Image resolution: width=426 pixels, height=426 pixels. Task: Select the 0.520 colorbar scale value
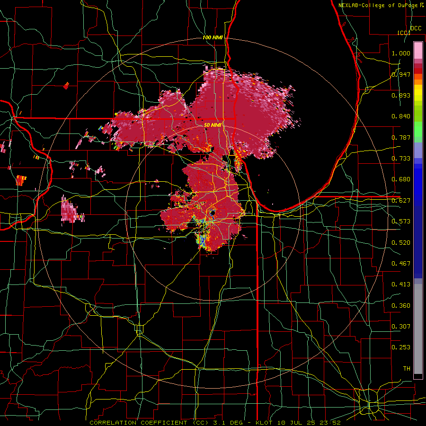[x=401, y=243]
